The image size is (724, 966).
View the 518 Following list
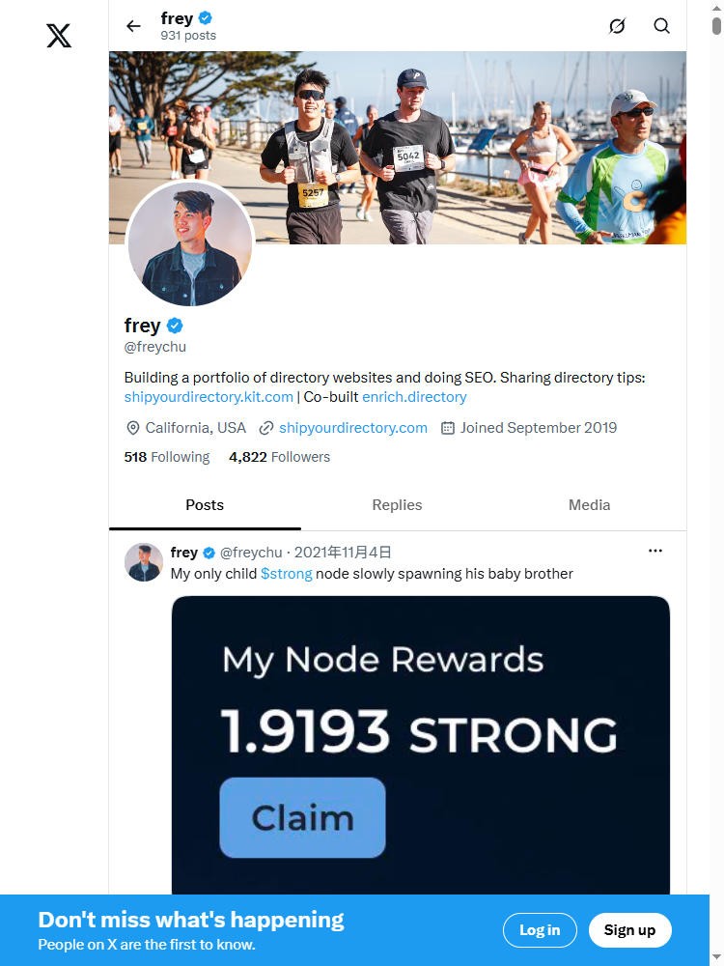[x=167, y=457]
